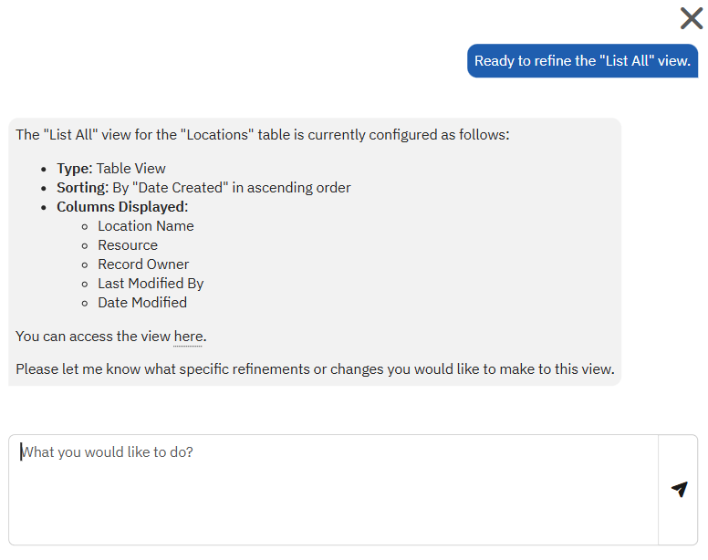The height and width of the screenshot is (560, 708).
Task: Click the "Date Modified" column entry
Action: click(142, 303)
